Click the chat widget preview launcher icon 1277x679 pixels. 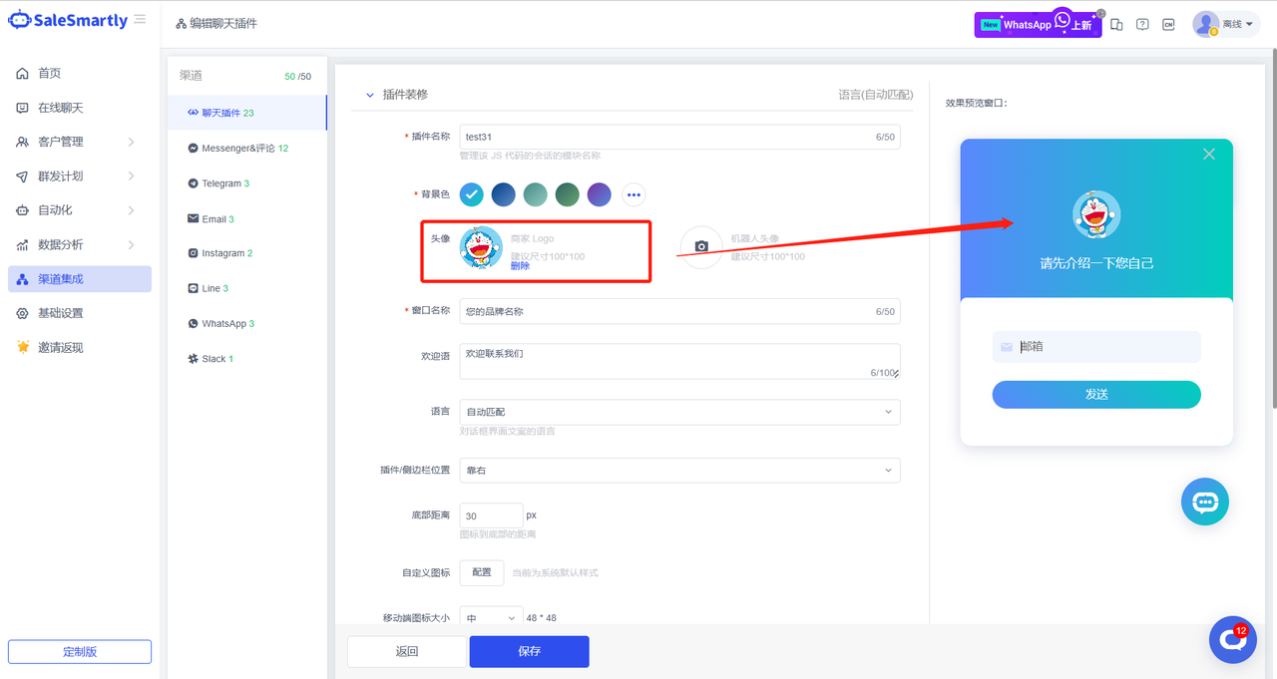coord(1205,502)
